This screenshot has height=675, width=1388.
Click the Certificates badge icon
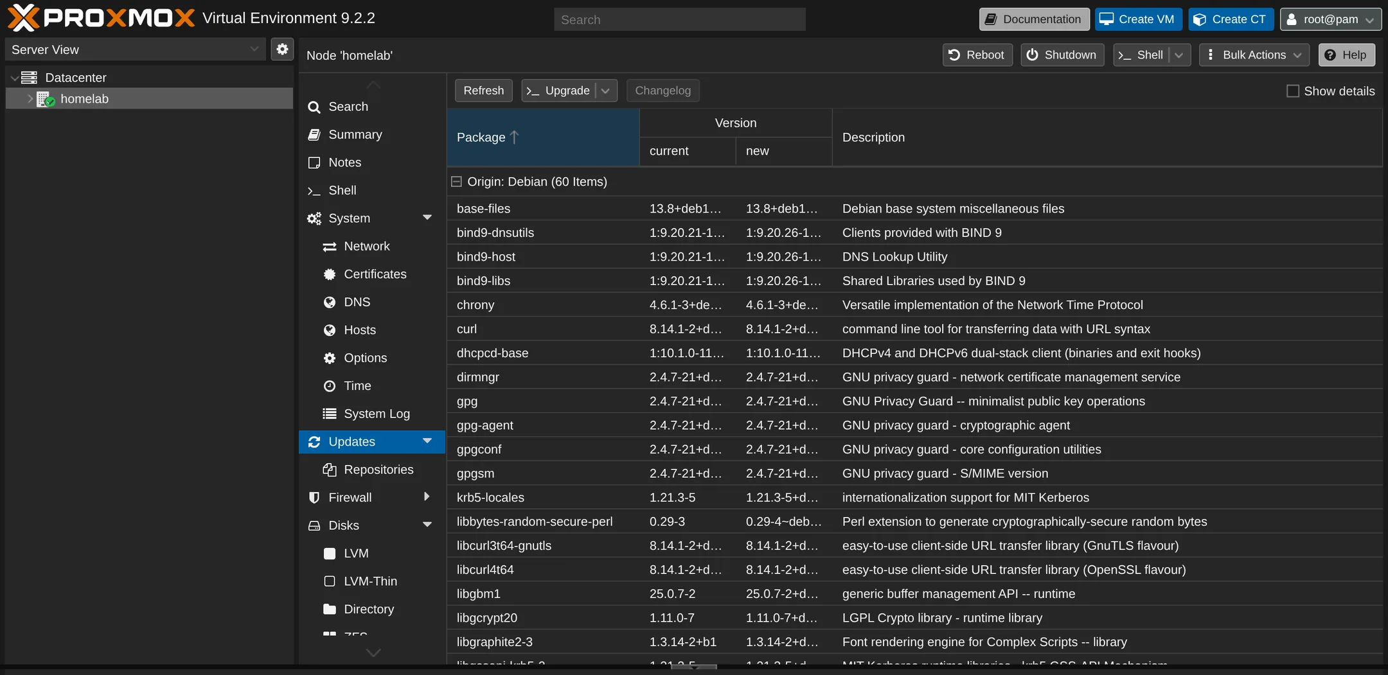[x=330, y=274]
